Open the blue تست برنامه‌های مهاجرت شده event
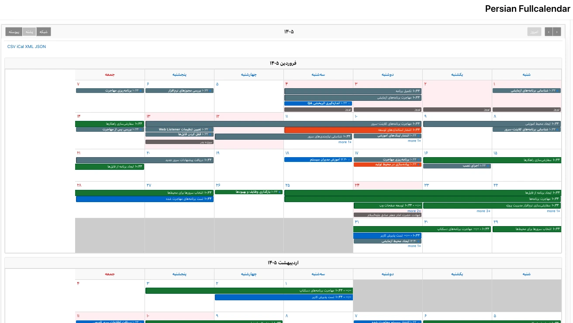 [x=145, y=199]
